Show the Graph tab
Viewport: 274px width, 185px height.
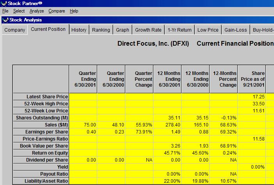click(x=123, y=30)
